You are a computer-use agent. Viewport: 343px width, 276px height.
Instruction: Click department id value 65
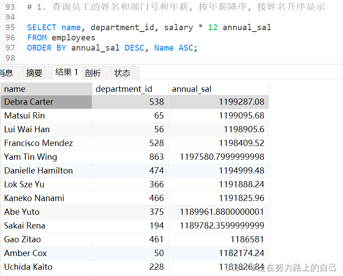pos(130,116)
